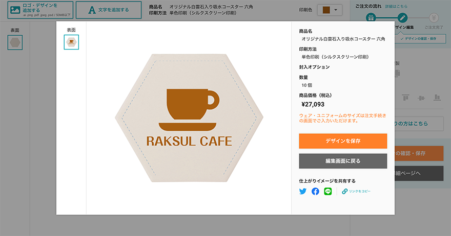Screen dimensions: 451x236
Task: Click the align-top icon in the right panel
Action: [405, 98]
